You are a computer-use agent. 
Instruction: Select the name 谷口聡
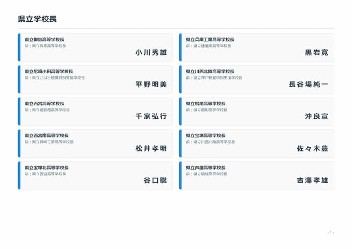click(155, 181)
